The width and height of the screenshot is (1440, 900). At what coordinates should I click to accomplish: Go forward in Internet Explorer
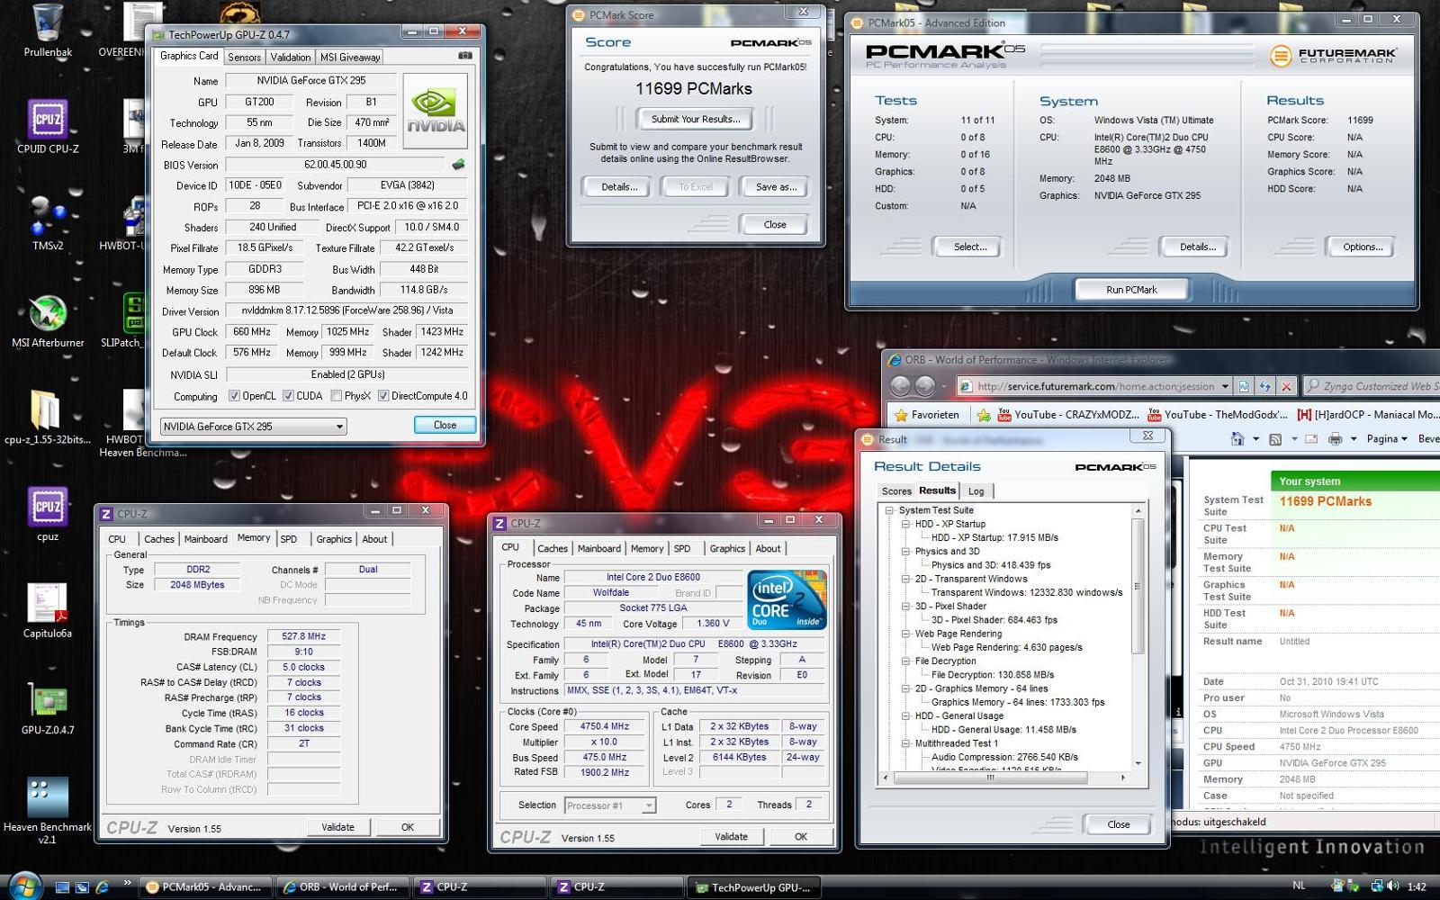coord(924,386)
